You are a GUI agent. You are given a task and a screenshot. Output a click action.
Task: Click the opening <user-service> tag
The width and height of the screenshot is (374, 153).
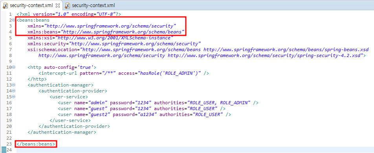pos(69,97)
